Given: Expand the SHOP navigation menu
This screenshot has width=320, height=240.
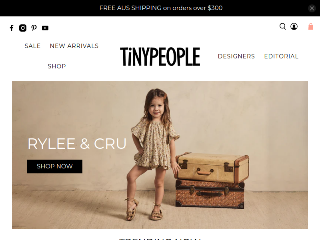Looking at the screenshot, I should (x=57, y=66).
